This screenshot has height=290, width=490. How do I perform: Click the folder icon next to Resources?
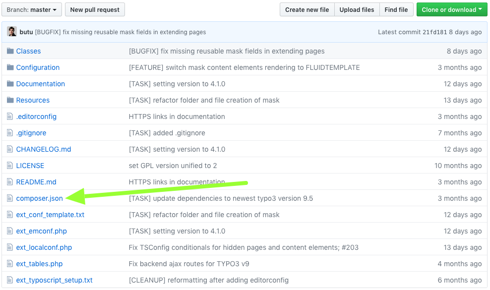coord(10,100)
